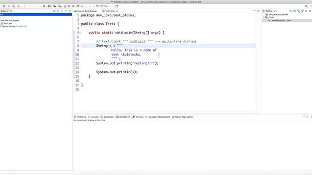This screenshot has width=312, height=175.
Task: Close the Outline view
Action: tap(275, 11)
